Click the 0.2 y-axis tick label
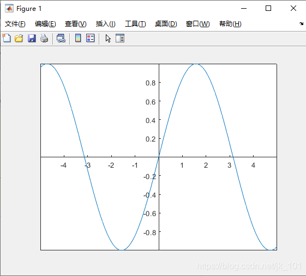Image resolution: width=306 pixels, height=276 pixels. (x=151, y=139)
